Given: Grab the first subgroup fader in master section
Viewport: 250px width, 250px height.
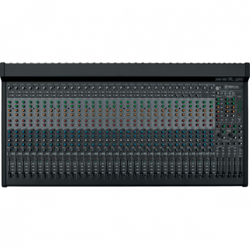Looking at the screenshot, I should coord(217,175).
